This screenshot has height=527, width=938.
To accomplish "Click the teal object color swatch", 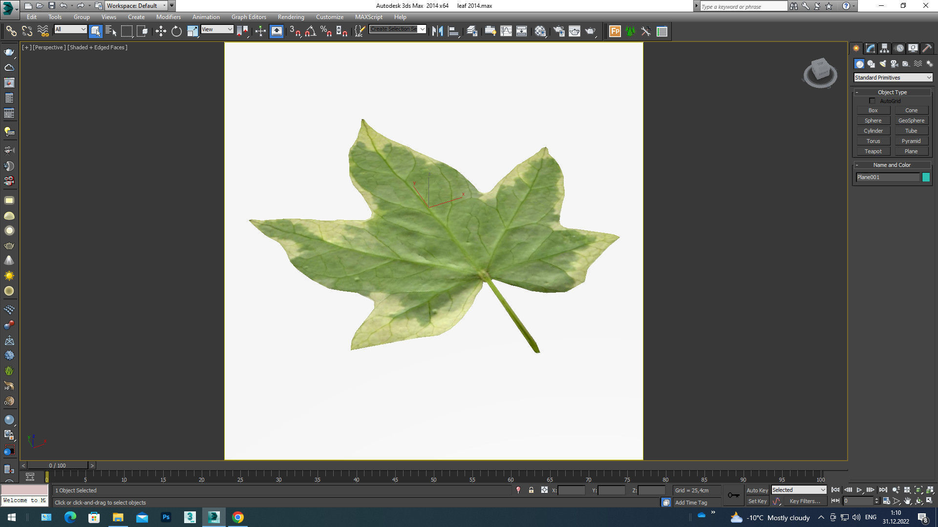I will click(x=926, y=177).
